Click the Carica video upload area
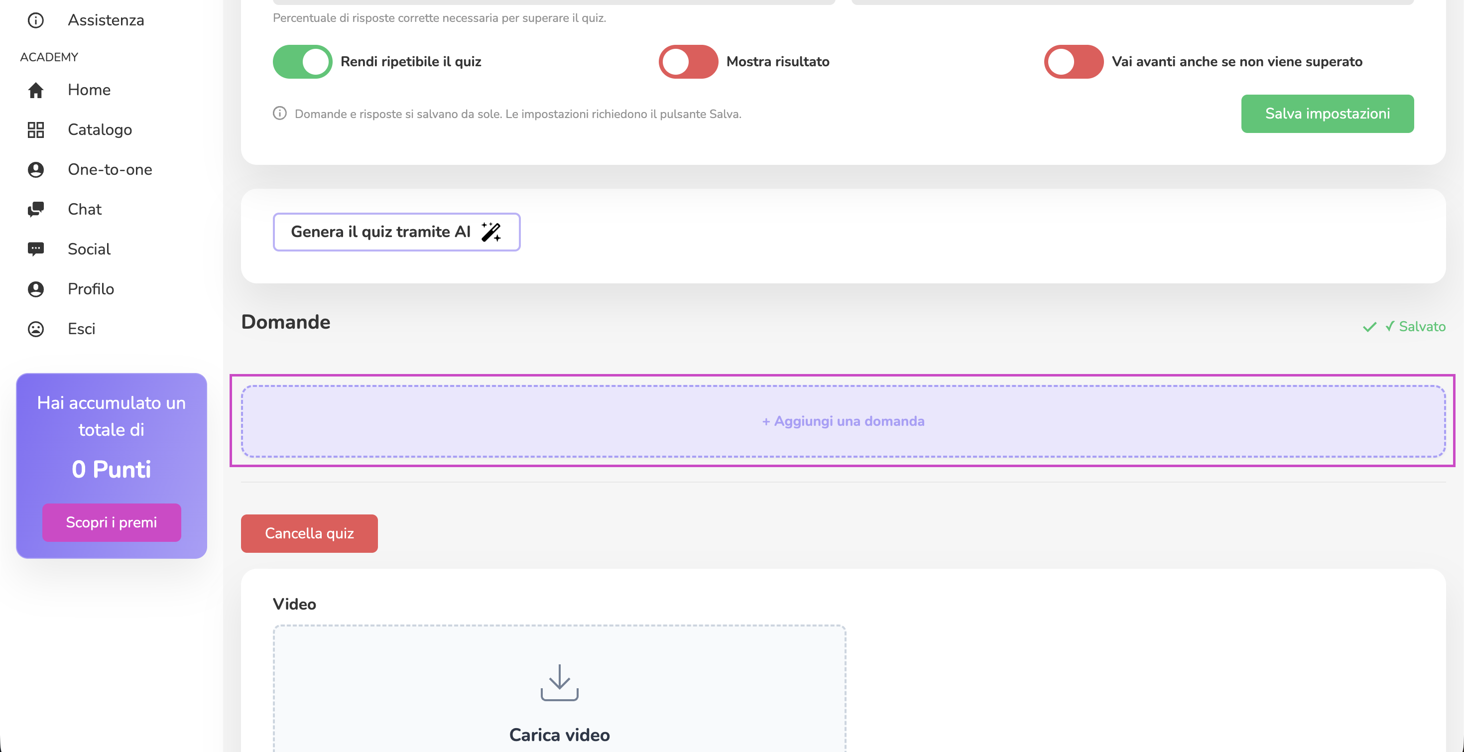The height and width of the screenshot is (752, 1464). (x=559, y=688)
